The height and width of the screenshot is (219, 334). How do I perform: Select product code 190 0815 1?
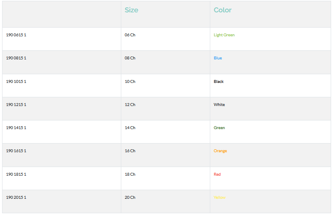tap(16, 58)
